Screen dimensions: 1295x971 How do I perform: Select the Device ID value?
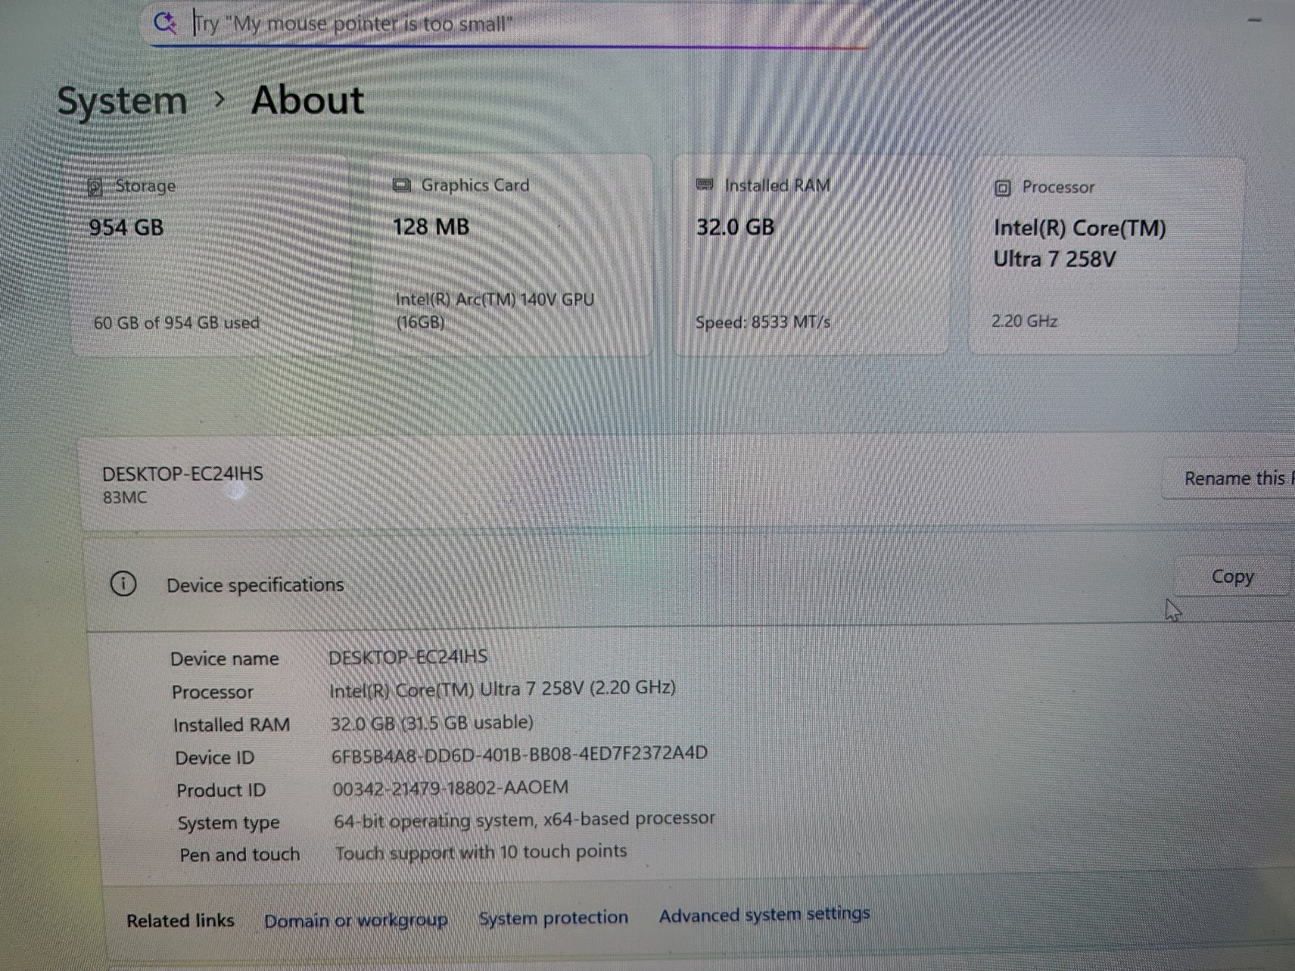[x=520, y=754]
